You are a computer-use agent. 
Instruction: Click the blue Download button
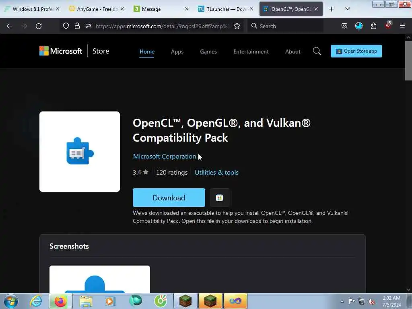[x=169, y=198]
